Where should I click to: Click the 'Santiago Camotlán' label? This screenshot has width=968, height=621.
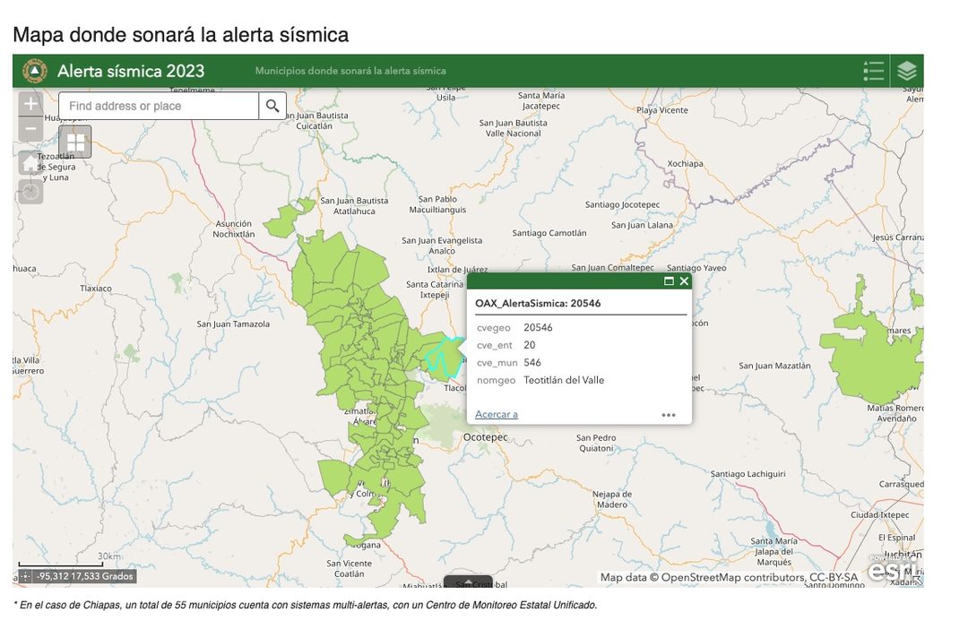pos(549,233)
